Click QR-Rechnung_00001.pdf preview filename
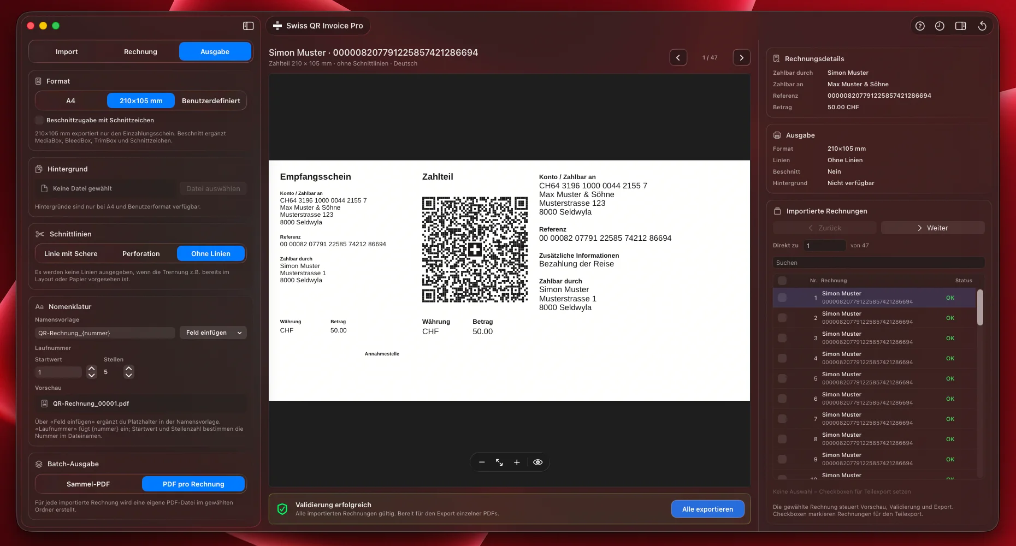1016x546 pixels. tap(91, 403)
